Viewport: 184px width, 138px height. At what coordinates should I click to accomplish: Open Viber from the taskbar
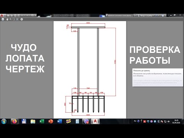(86, 122)
